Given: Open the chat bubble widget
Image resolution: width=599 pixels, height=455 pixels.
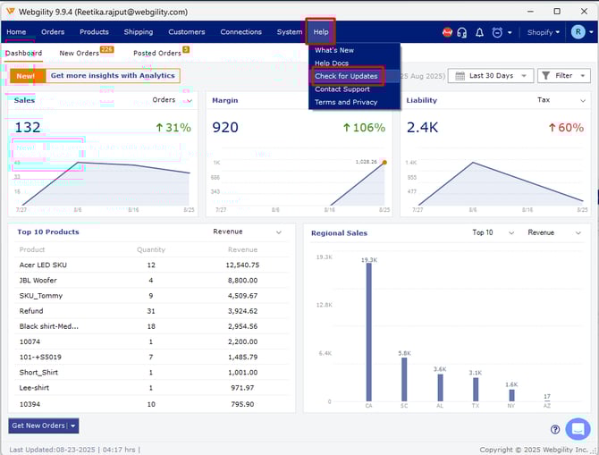Looking at the screenshot, I should tap(578, 429).
